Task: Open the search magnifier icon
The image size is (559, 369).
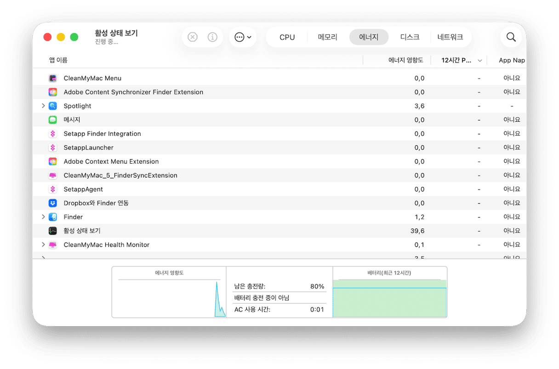Action: coord(511,37)
